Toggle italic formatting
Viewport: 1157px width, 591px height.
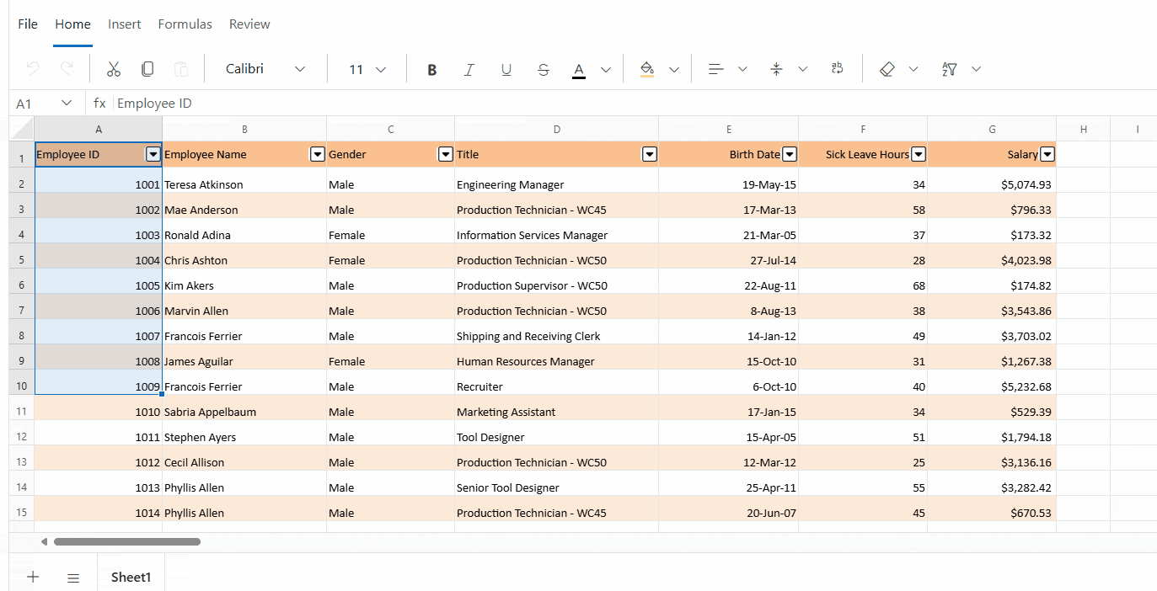point(469,69)
